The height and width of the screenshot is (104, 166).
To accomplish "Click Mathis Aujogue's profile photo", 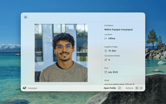I will (61, 53).
